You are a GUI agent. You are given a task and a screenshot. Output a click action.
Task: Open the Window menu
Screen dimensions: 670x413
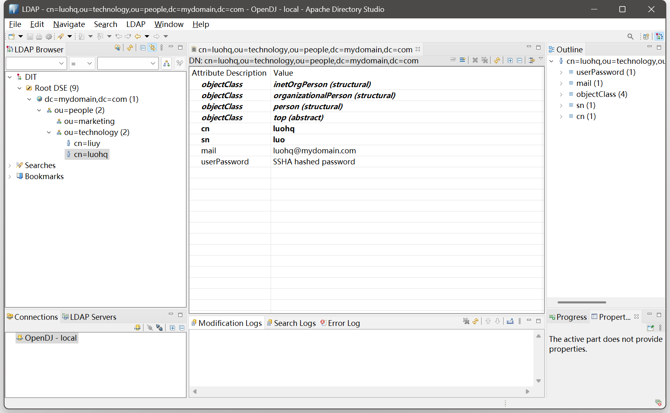coord(169,24)
